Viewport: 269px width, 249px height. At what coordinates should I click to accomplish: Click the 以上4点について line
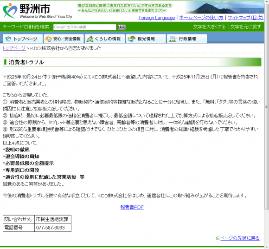20,143
